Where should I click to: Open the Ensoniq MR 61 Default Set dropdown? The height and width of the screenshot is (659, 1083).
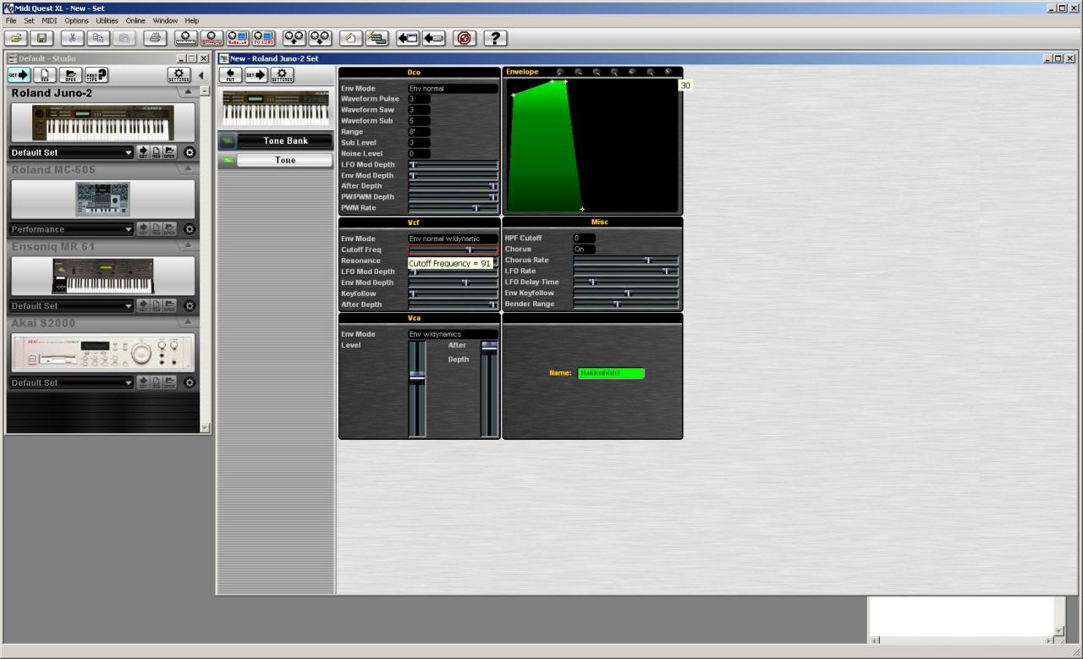click(x=72, y=305)
